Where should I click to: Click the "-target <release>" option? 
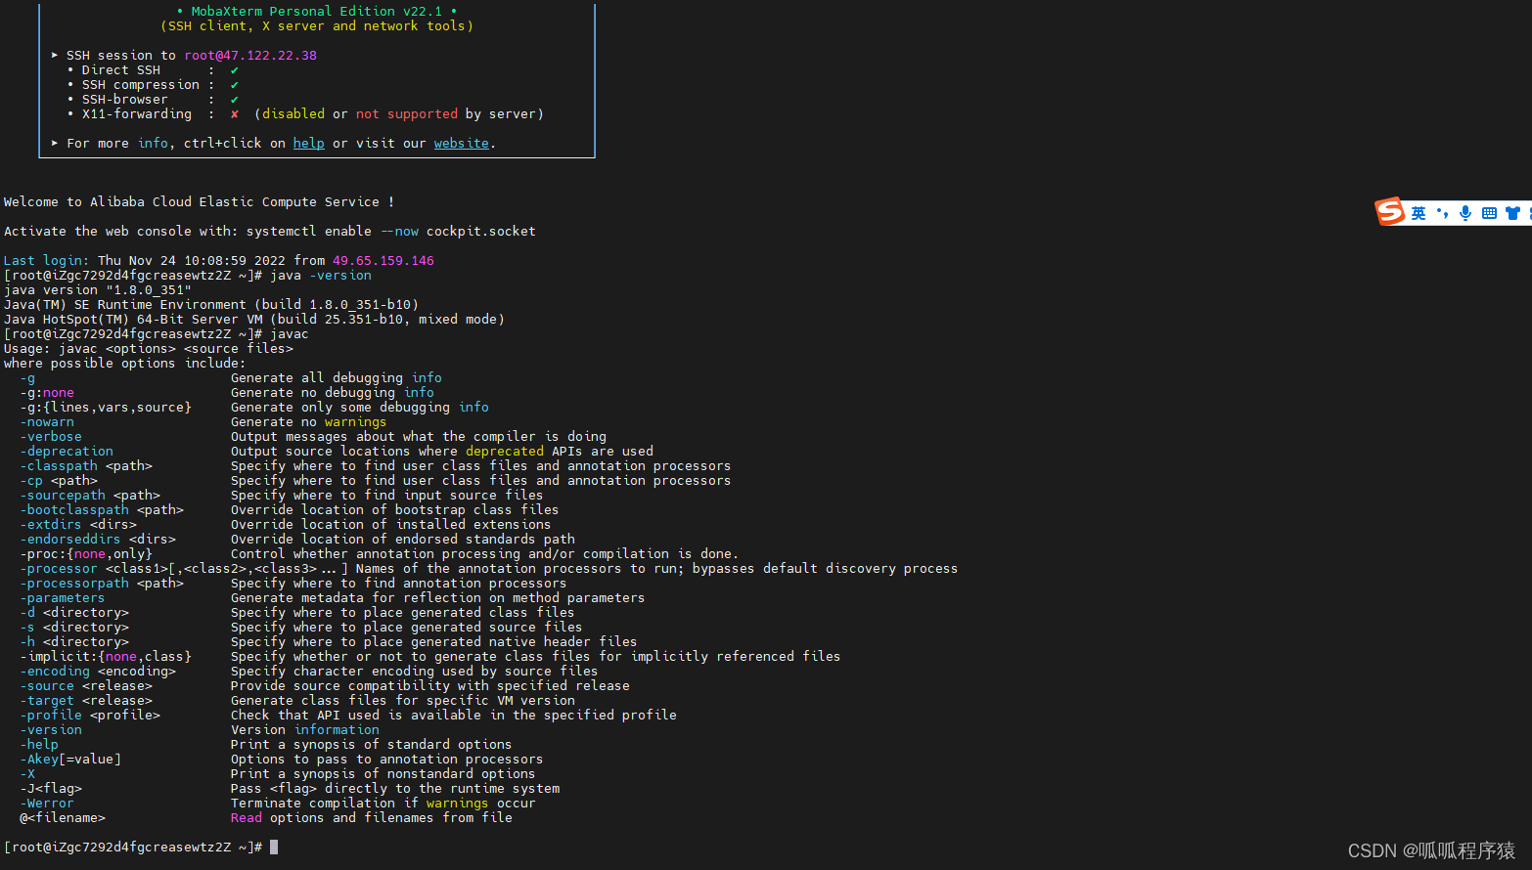pos(86,701)
